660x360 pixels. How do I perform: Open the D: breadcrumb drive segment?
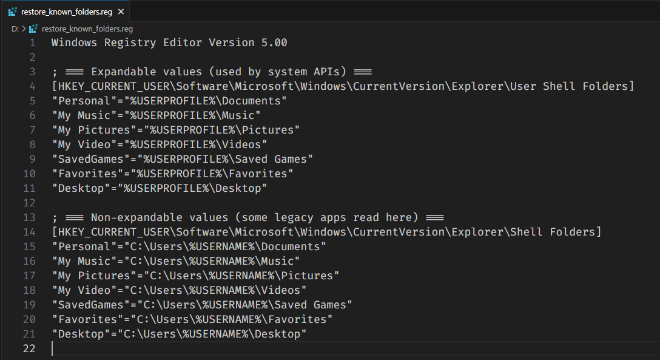[x=15, y=29]
